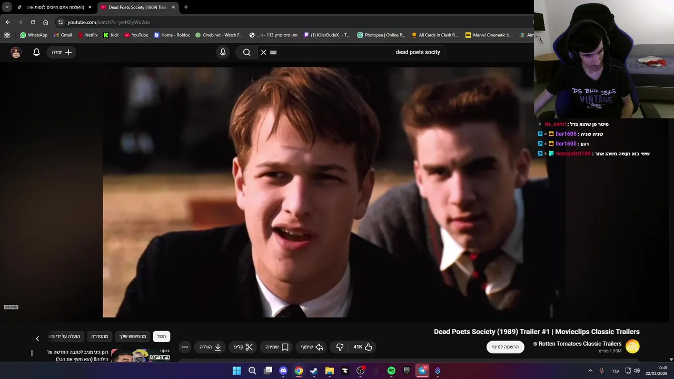Open Steam from the taskbar
Viewport: 674px width, 379px height.
[x=314, y=371]
